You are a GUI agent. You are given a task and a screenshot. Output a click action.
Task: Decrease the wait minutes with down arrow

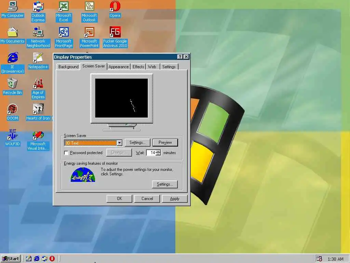tap(158, 154)
